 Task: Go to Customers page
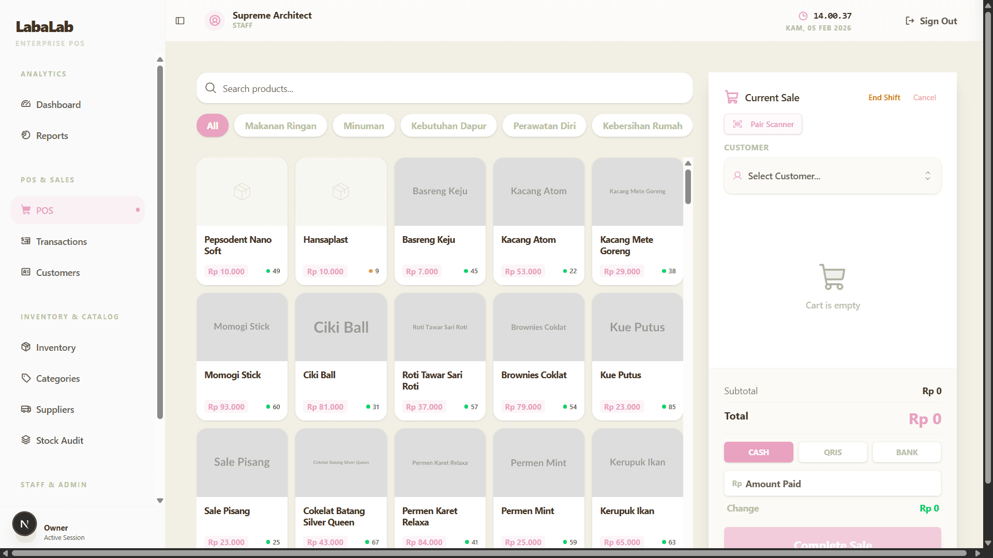pos(78,272)
